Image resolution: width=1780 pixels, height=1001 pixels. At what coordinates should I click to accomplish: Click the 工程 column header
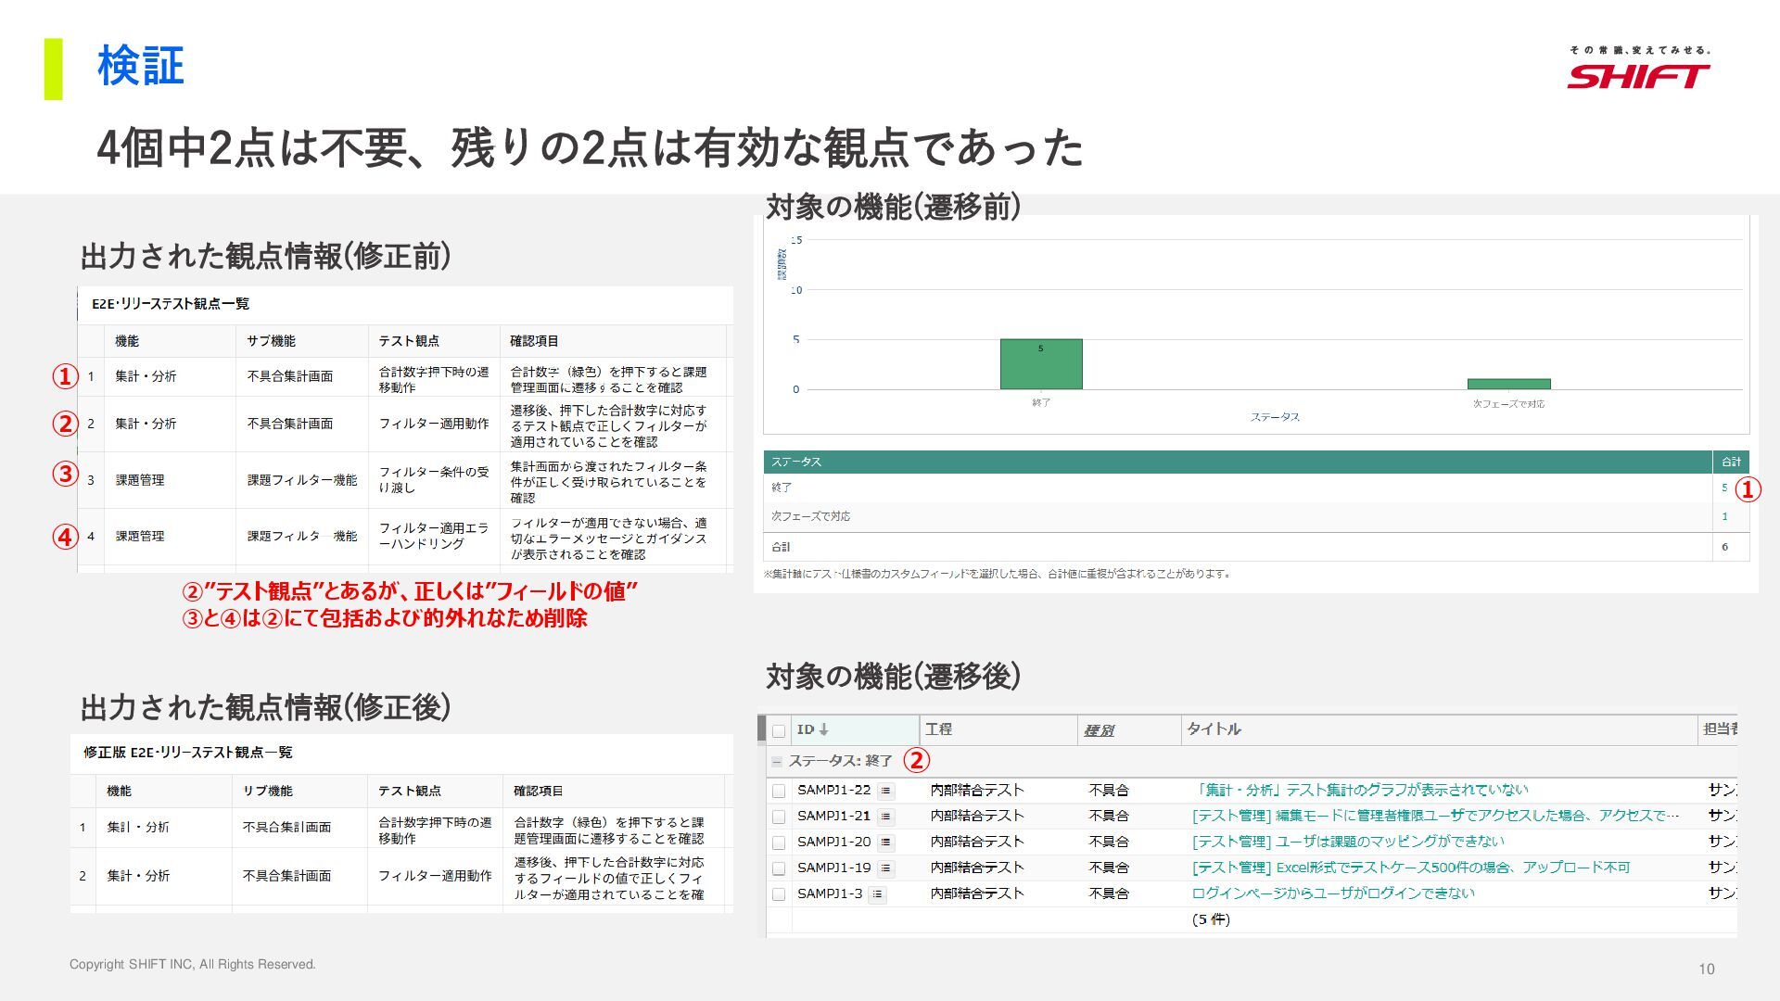(938, 729)
